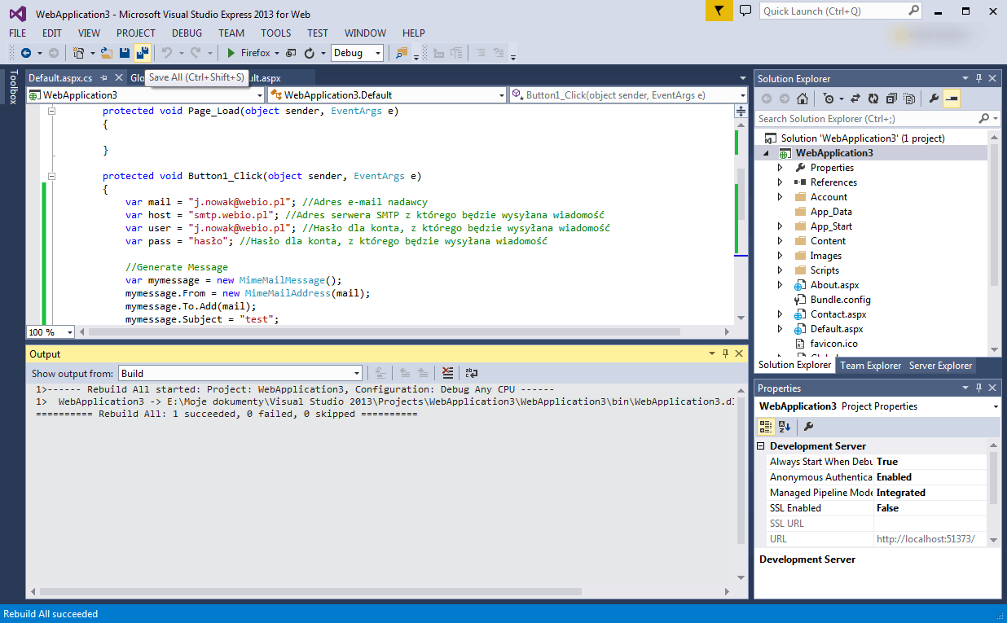
Task: Start debugging with the green play arrow
Action: [231, 53]
